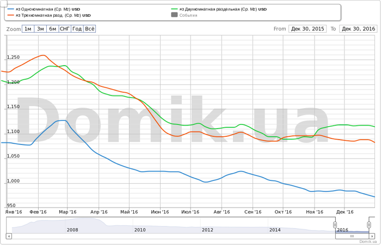Viewport: 381px width, 245px height.
Task: Click the navigator left scroll arrow
Action: 9,236
